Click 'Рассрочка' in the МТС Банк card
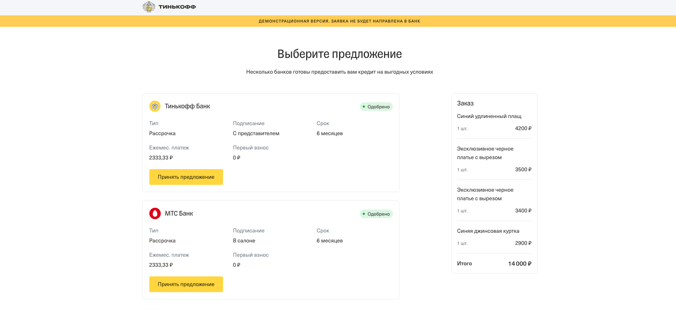This screenshot has width=676, height=310. click(162, 241)
